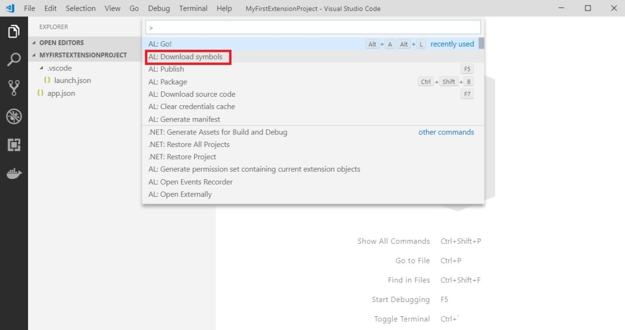Run the AL: Download symbols command
Screen dimensions: 625x330
pos(185,57)
